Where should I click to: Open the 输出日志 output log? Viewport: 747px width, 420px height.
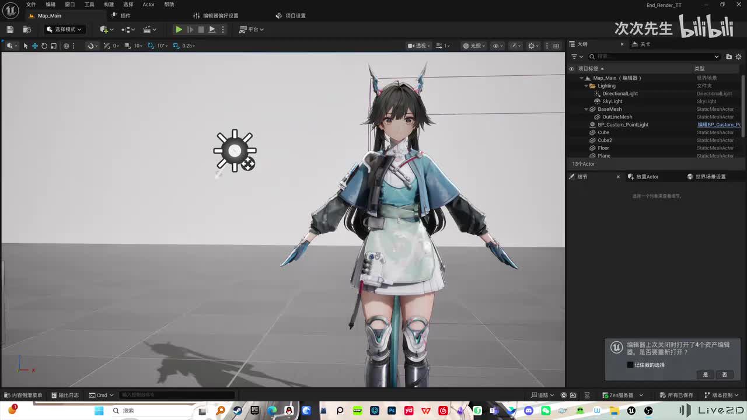click(65, 395)
